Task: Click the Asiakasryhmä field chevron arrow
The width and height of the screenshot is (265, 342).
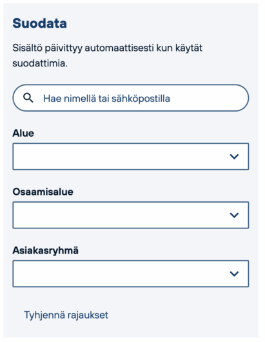Action: point(234,274)
